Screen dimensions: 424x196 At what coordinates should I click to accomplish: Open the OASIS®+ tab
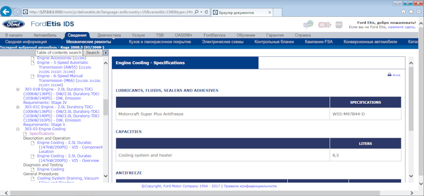point(184,35)
